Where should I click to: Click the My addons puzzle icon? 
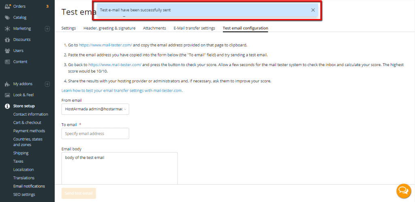pos(7,84)
